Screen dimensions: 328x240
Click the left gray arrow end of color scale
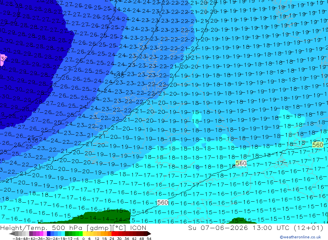(12, 233)
